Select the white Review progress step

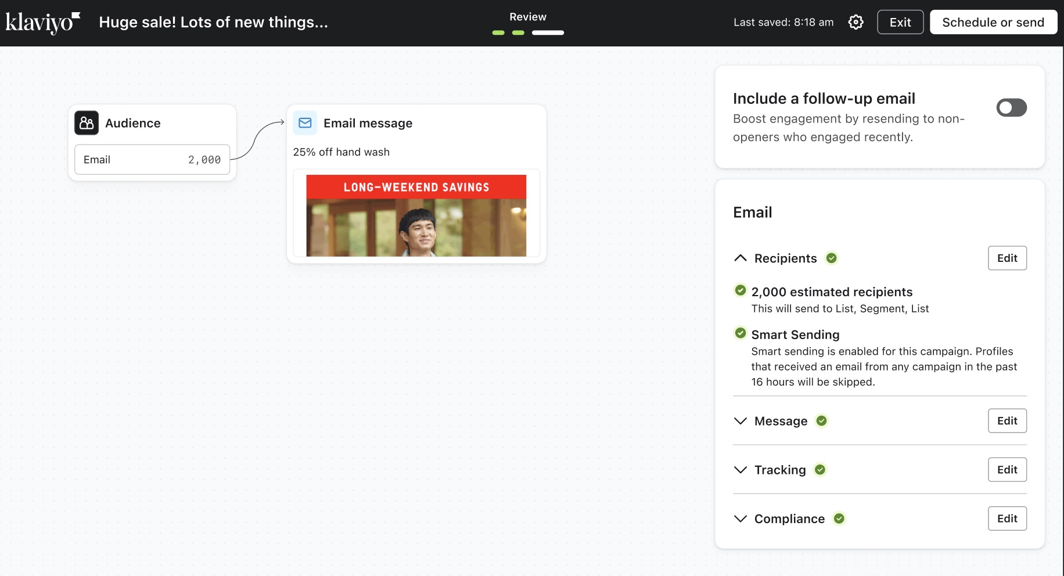(x=548, y=33)
